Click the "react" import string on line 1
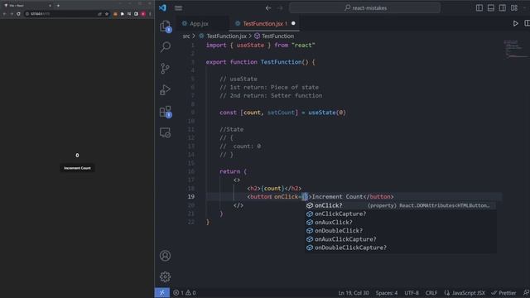Image resolution: width=530 pixels, height=298 pixels. (303, 45)
